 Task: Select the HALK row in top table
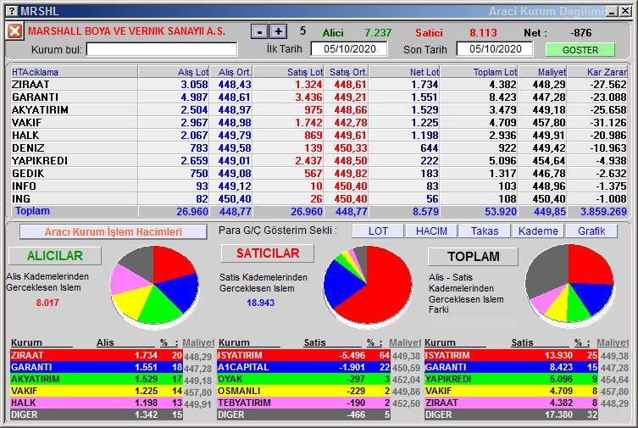(319, 135)
